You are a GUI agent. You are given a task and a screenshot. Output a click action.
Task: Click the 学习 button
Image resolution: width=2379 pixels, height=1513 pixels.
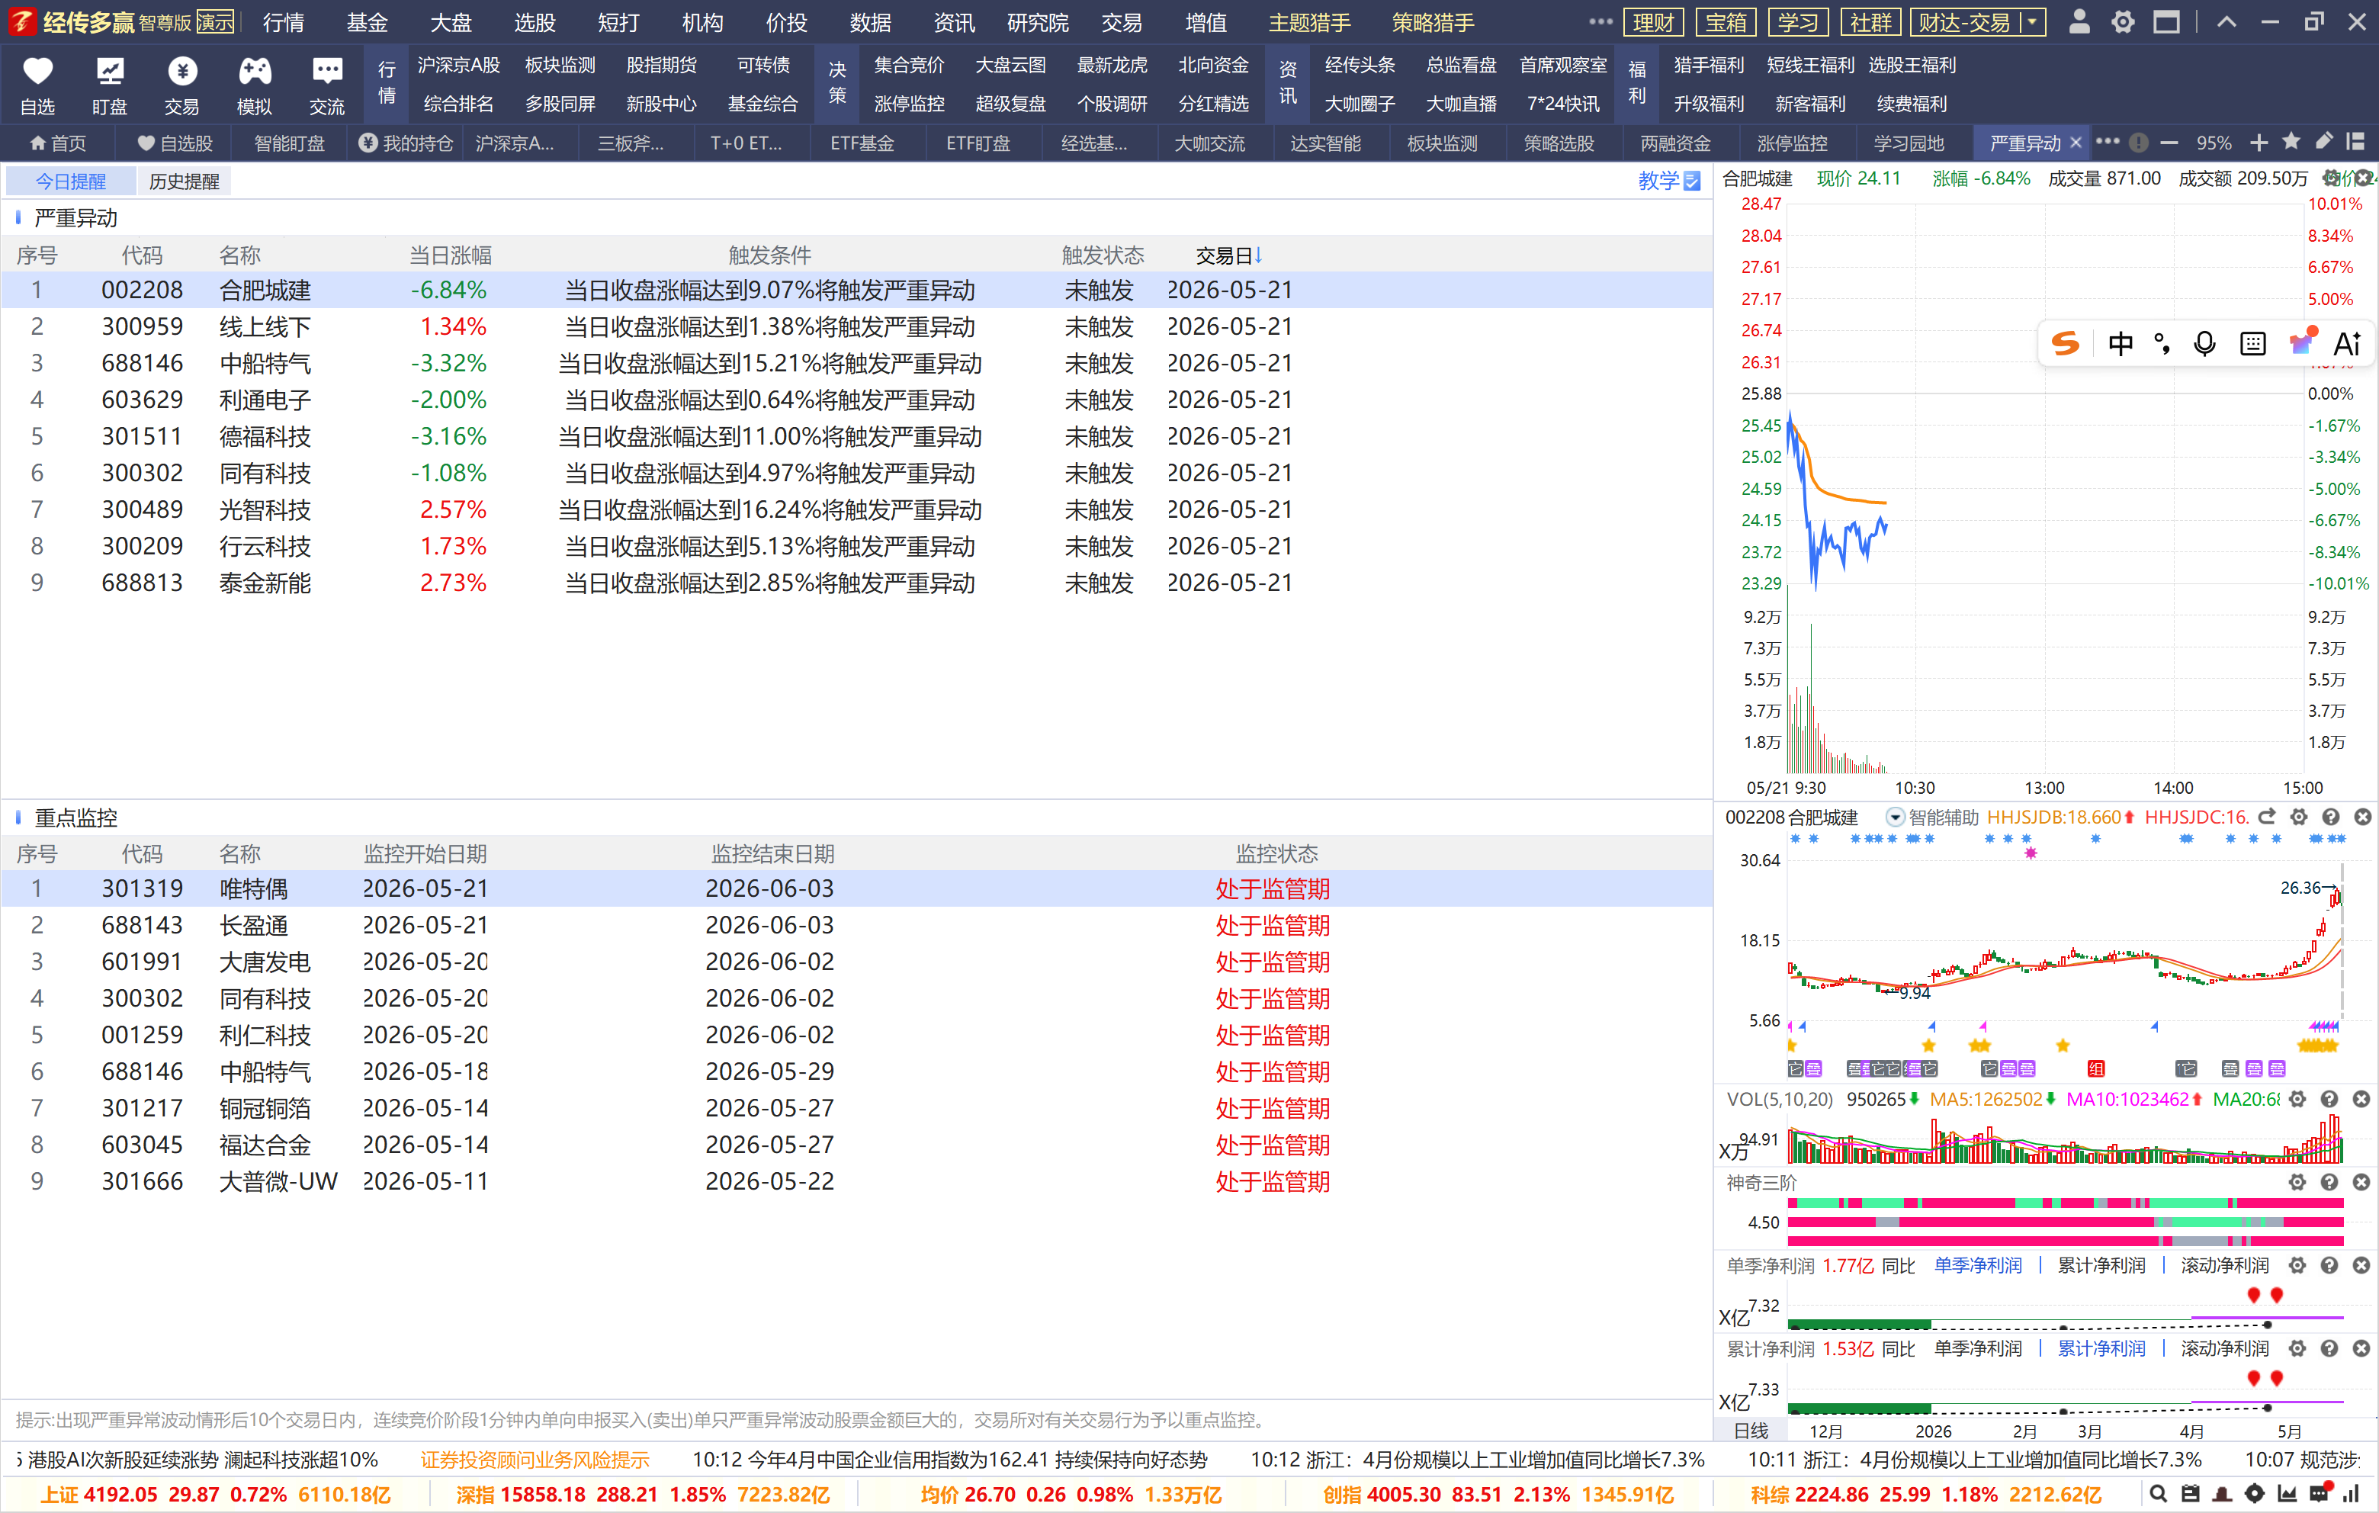point(1798,22)
